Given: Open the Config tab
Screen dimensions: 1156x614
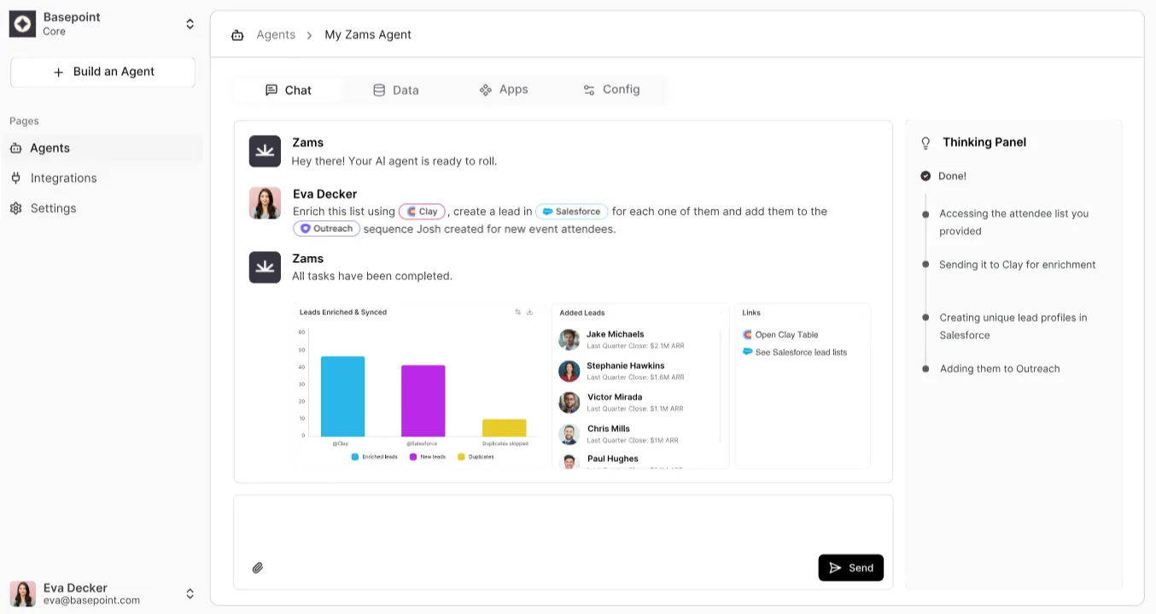Looking at the screenshot, I should [611, 90].
